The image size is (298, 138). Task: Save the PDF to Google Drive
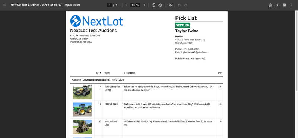click(x=270, y=5)
